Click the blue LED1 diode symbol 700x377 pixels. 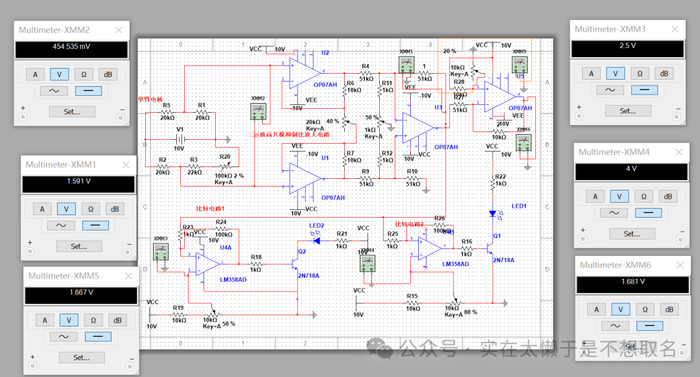point(493,213)
